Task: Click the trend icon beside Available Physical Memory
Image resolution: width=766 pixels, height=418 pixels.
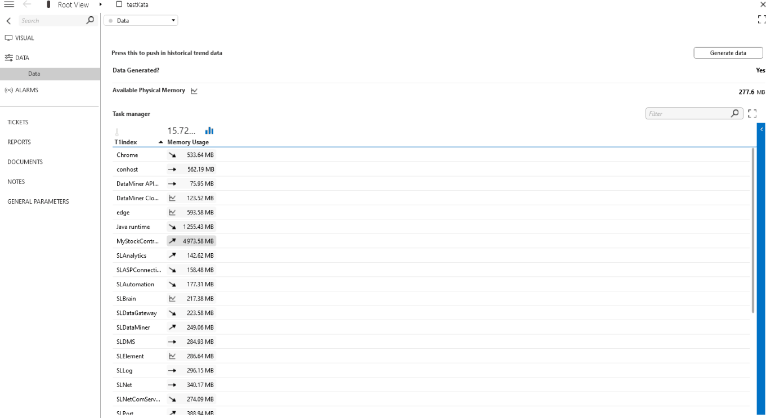Action: [194, 90]
